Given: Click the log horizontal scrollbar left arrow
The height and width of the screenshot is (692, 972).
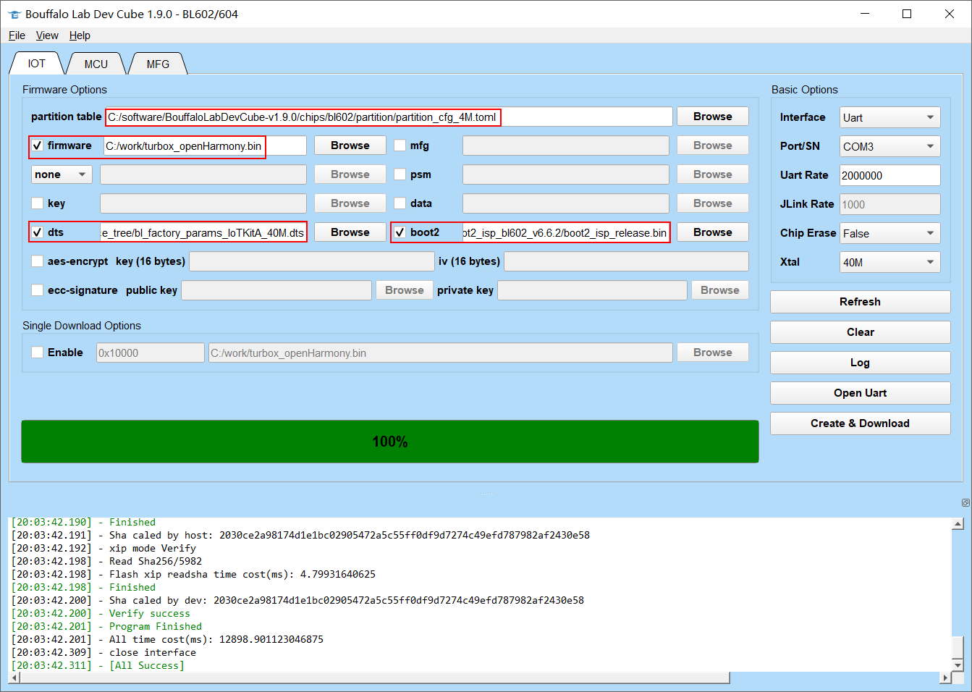Looking at the screenshot, I should 14,678.
